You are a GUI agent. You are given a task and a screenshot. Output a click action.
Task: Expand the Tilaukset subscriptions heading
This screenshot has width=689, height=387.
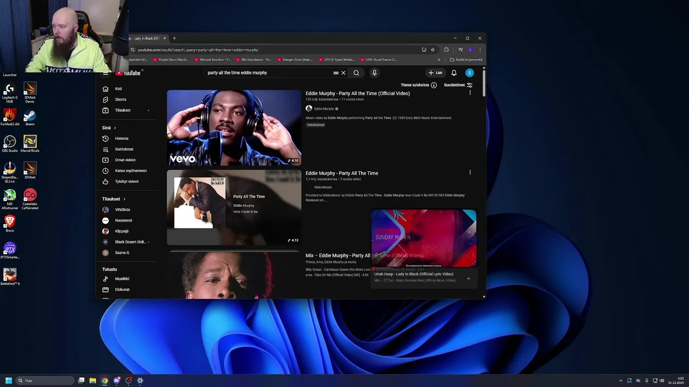pyautogui.click(x=114, y=199)
